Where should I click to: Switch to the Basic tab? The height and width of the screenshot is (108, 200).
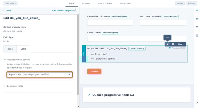point(10,49)
